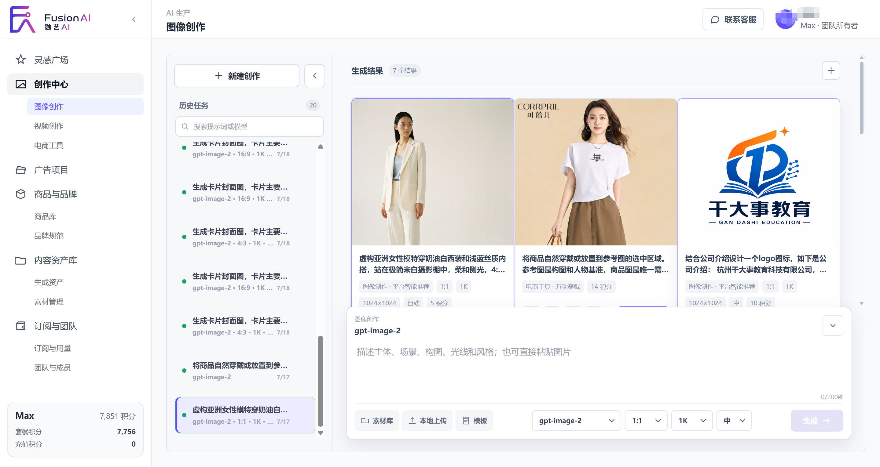This screenshot has width=880, height=467.
Task: Open 素材库 button in prompt panel
Action: point(377,421)
